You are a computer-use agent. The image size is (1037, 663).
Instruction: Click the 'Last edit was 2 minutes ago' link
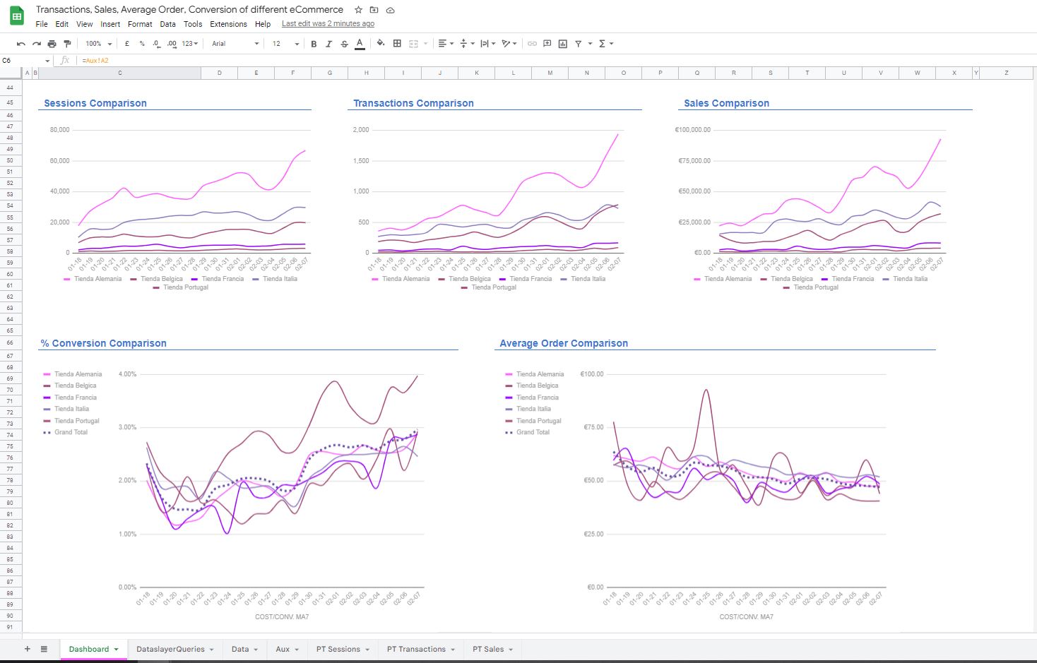point(328,24)
